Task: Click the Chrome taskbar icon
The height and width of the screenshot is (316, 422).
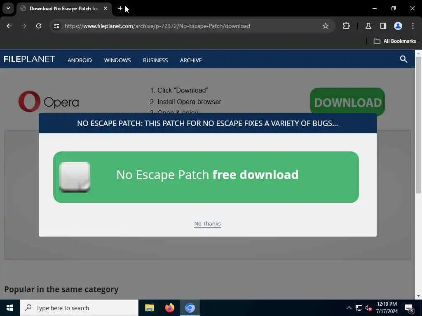Action: pyautogui.click(x=190, y=308)
